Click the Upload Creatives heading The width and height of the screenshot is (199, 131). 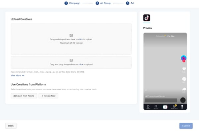(x=21, y=19)
